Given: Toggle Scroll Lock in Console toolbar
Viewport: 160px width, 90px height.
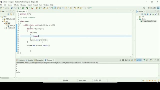Looking at the screenshot, I should pos(132,60).
